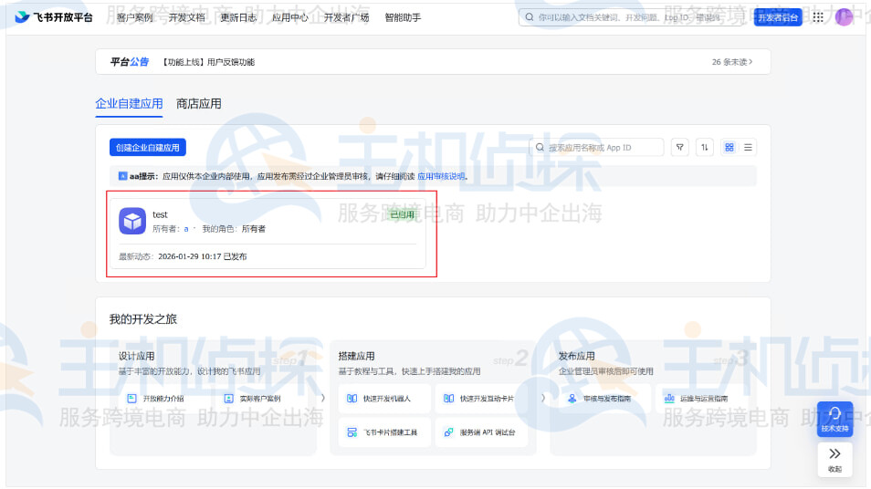Click the test app cube icon
Viewport: 871px width, 489px height.
pyautogui.click(x=132, y=221)
